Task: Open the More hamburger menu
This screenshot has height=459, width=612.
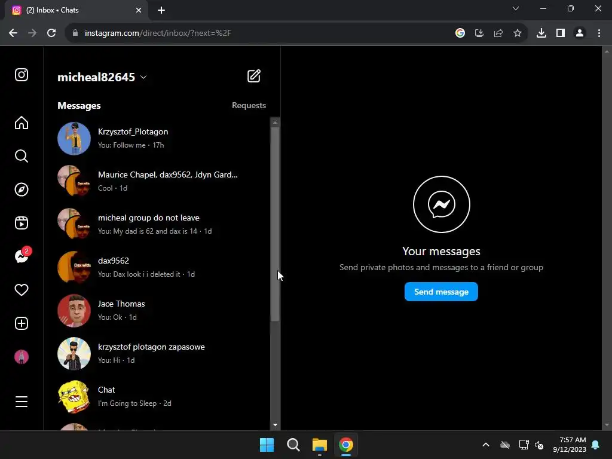Action: [x=22, y=402]
